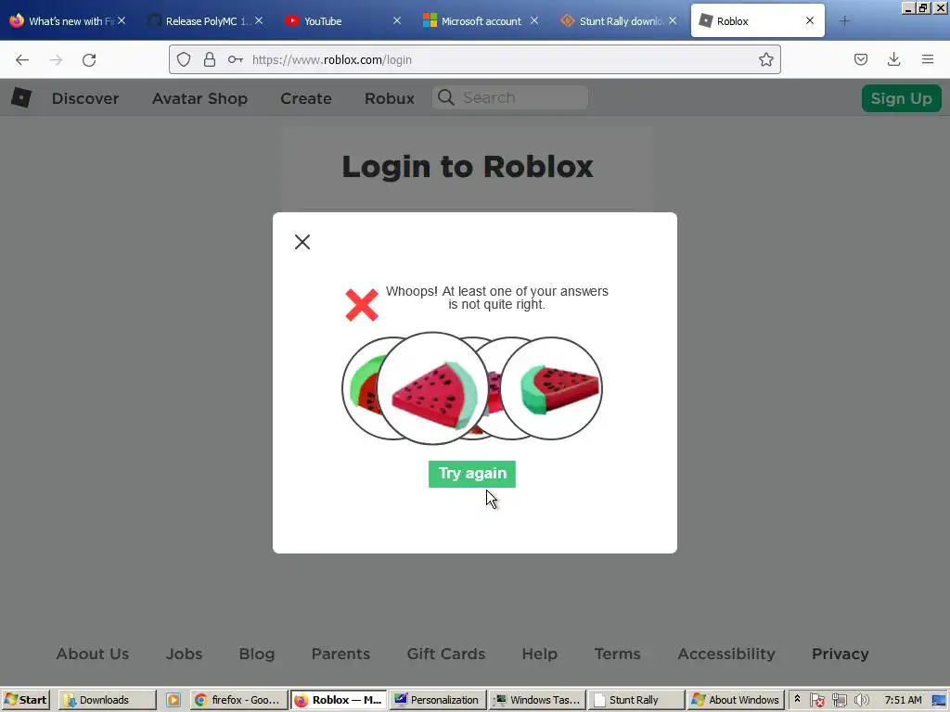Close the Roblox tab

810,20
